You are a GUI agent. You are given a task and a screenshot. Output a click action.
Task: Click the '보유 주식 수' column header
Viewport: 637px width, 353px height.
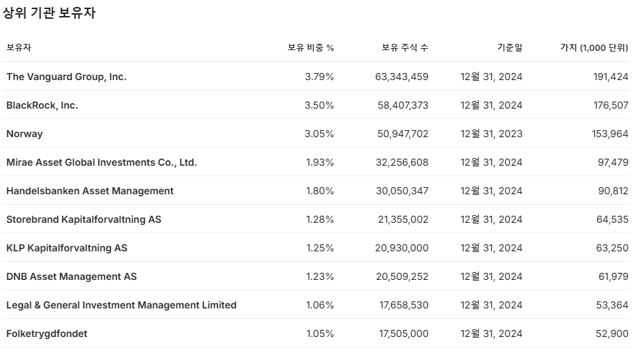coord(405,47)
